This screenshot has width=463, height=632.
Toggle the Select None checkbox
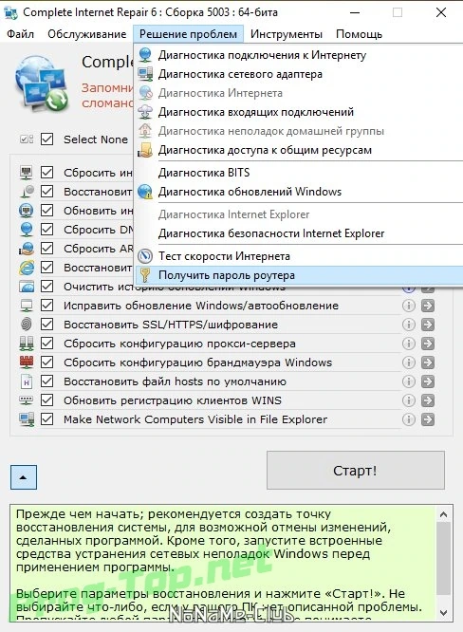click(x=47, y=139)
